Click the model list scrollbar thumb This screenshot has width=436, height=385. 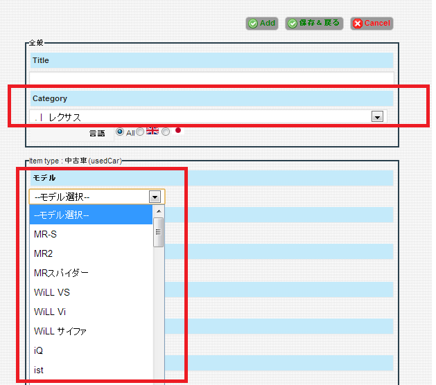[159, 232]
